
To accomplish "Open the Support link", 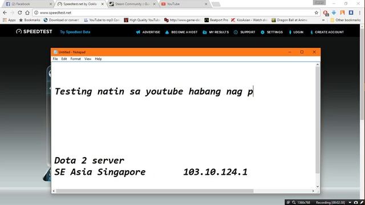I will (x=245, y=32).
